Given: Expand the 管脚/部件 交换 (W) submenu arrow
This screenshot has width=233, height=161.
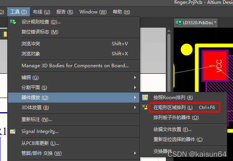Looking at the screenshot, I should click(x=135, y=154).
